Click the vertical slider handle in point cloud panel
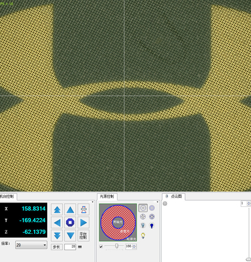251x262 pixels. tap(249, 259)
